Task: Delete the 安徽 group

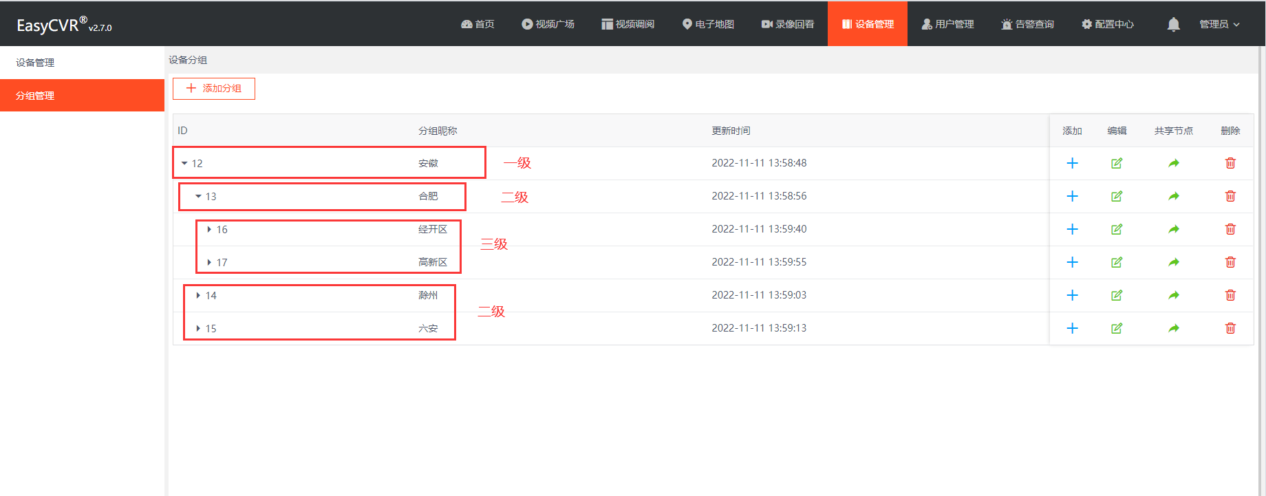Action: tap(1230, 163)
